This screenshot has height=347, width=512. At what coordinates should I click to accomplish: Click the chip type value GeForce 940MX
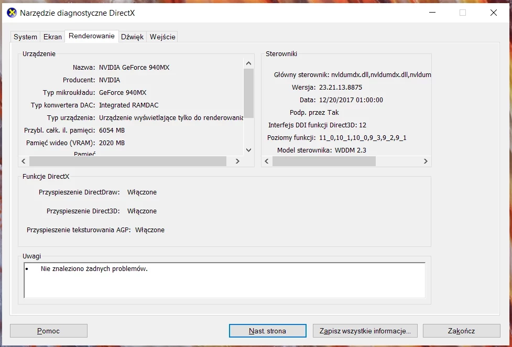coord(123,93)
